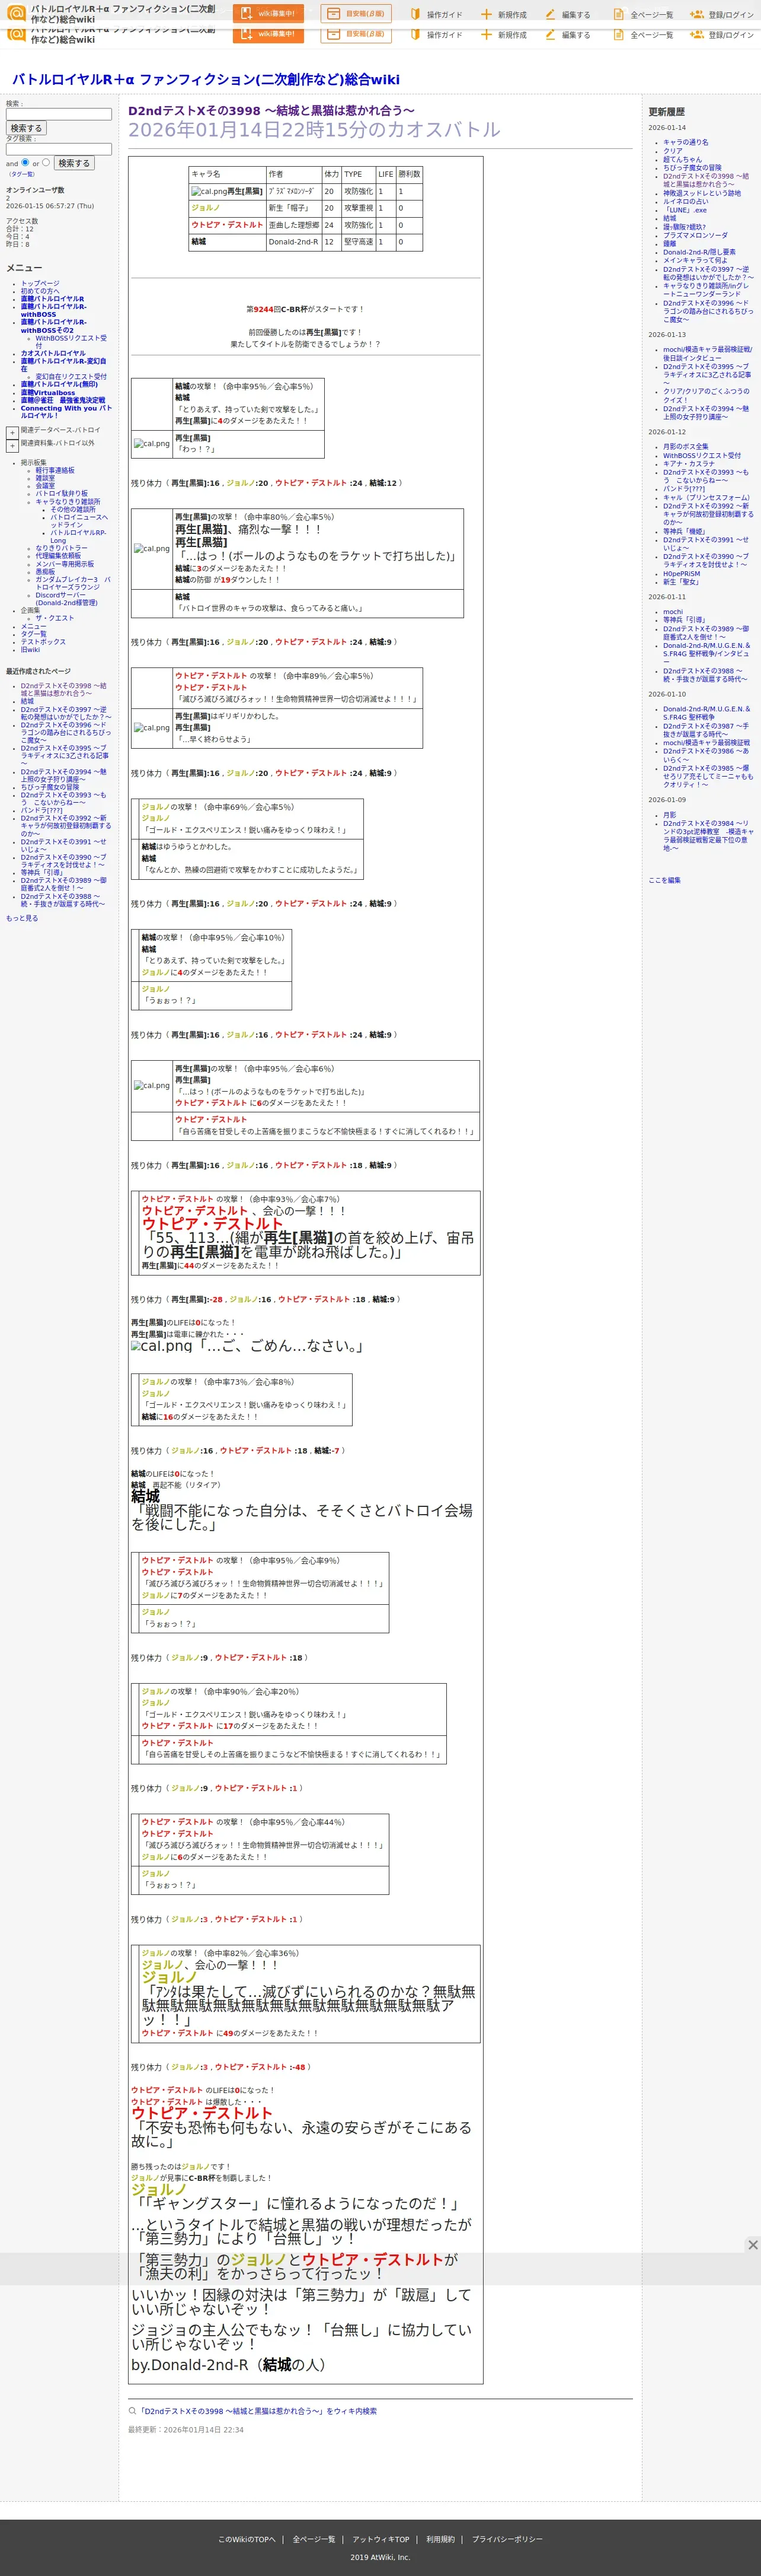The image size is (761, 2576).
Task: Open the 軽行事連絡板 board link
Action: tap(55, 470)
